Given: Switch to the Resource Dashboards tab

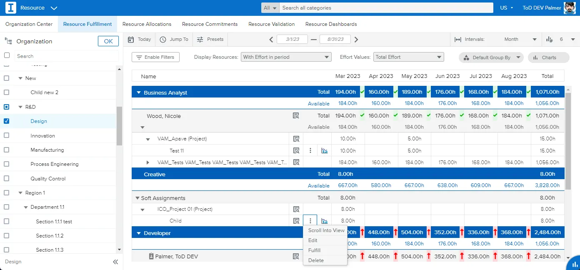Looking at the screenshot, I should [x=331, y=24].
